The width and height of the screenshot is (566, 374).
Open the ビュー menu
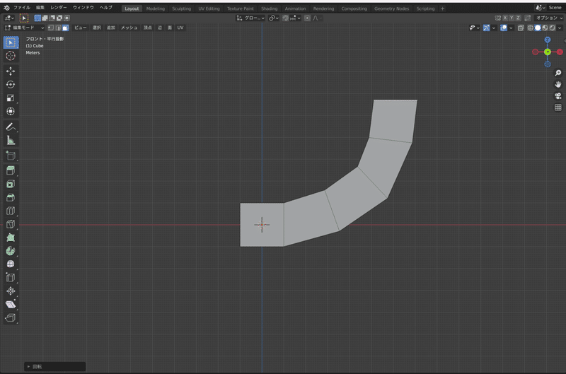pos(80,28)
